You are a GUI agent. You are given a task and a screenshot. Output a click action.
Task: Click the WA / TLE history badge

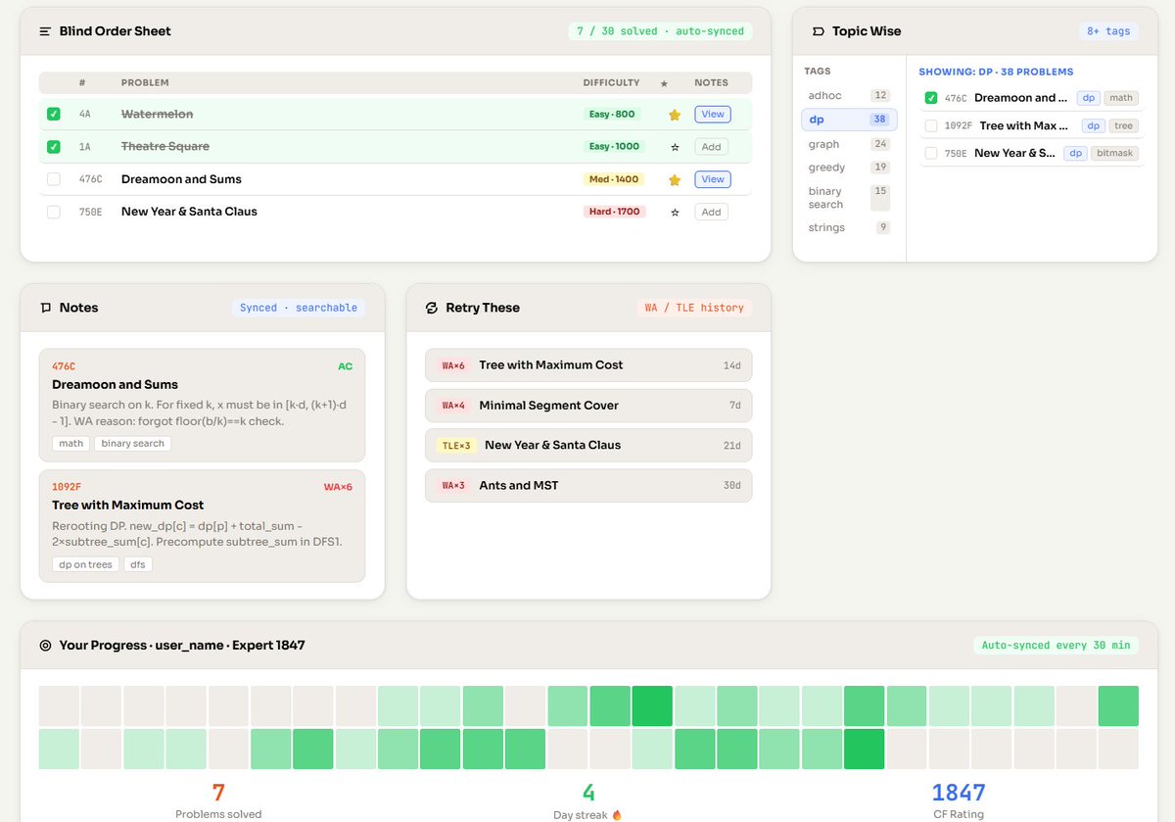(694, 308)
